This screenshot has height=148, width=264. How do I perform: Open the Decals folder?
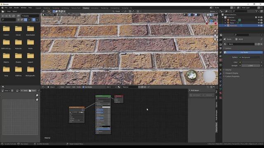click(18, 29)
